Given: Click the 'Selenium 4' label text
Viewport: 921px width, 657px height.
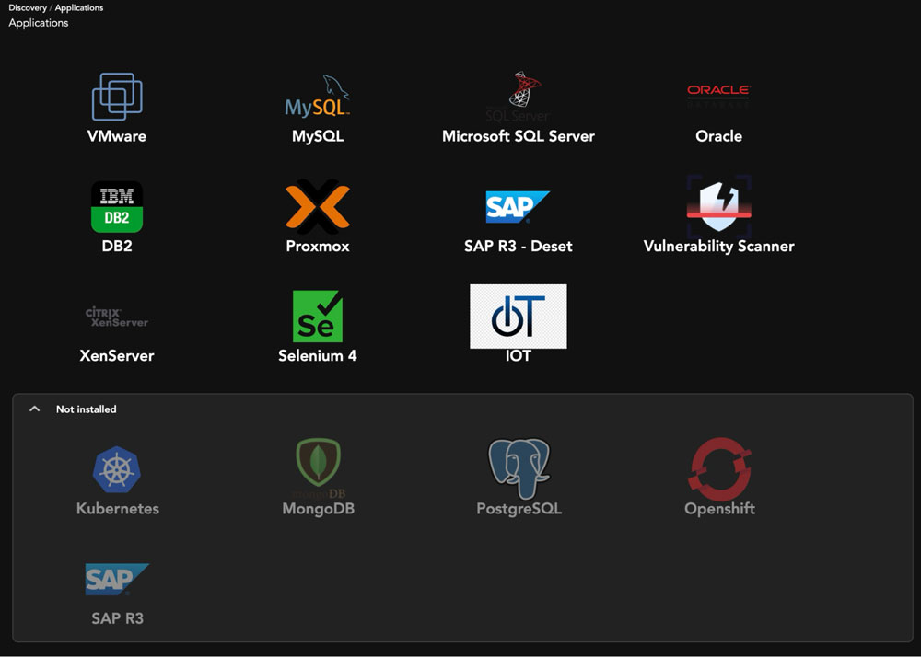Looking at the screenshot, I should tap(318, 355).
